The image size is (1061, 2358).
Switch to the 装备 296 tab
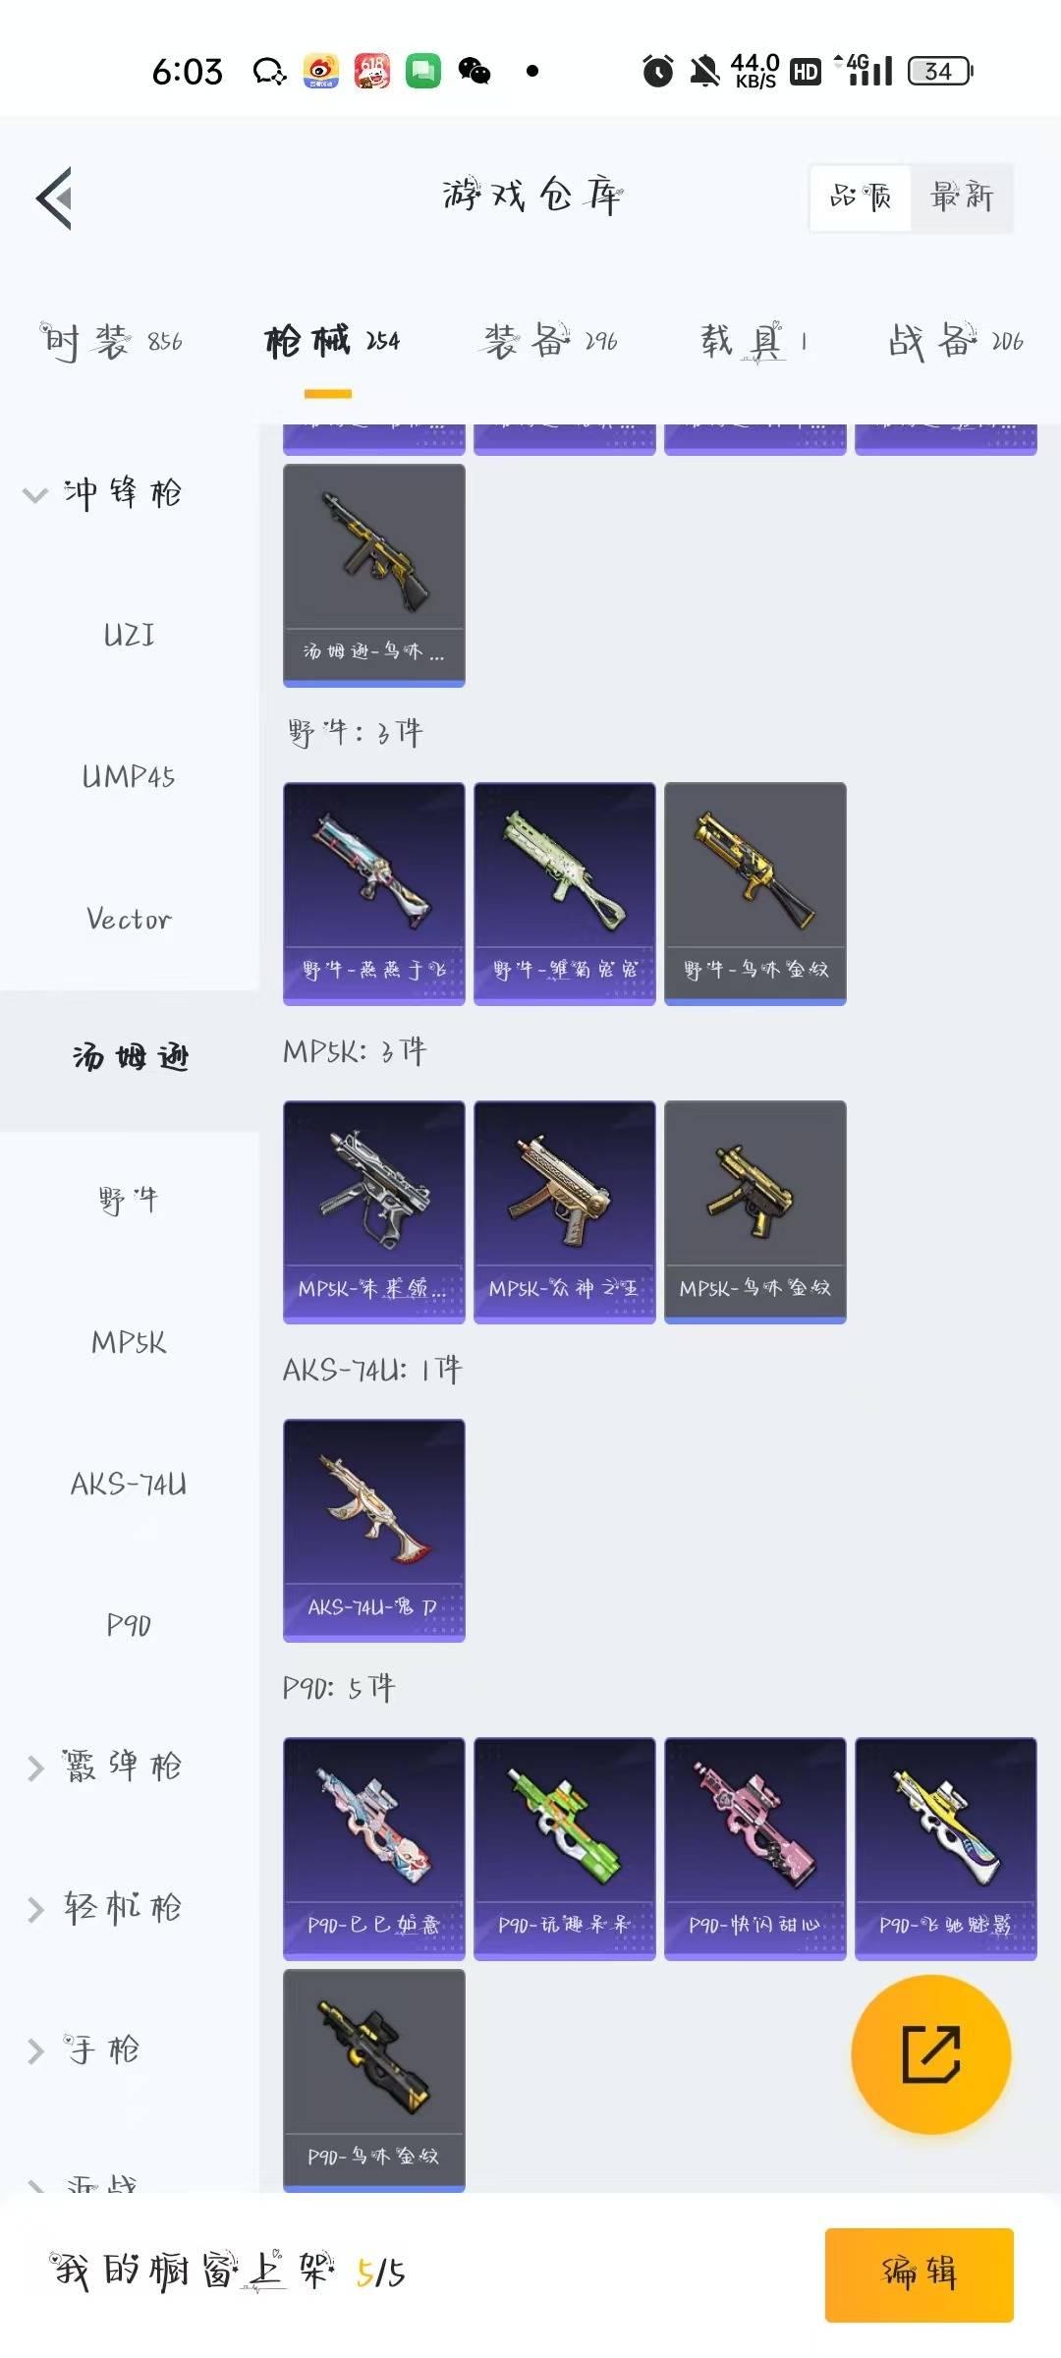[550, 342]
